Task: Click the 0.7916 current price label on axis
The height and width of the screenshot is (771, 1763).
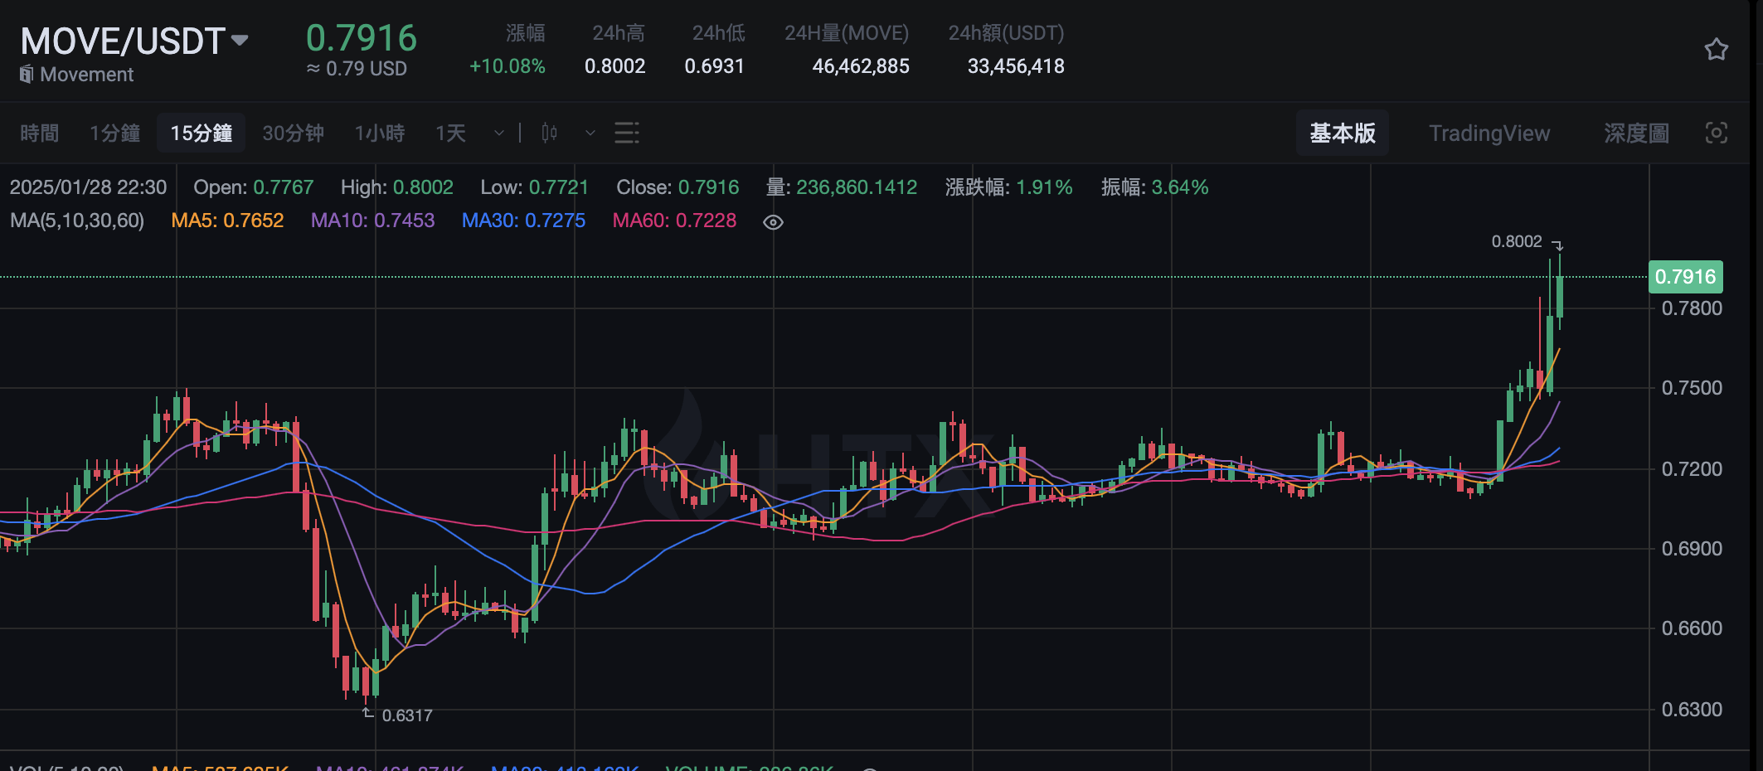Action: (x=1685, y=277)
